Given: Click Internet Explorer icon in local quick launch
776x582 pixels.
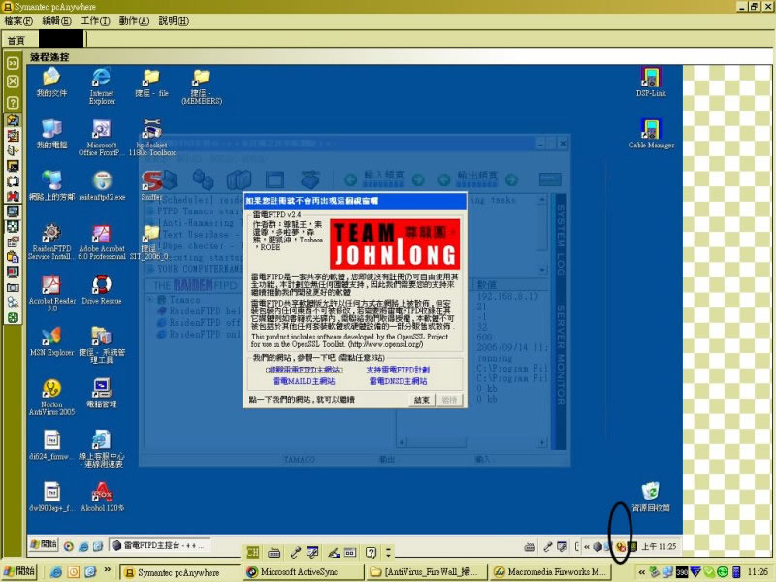Looking at the screenshot, I should tap(56, 572).
